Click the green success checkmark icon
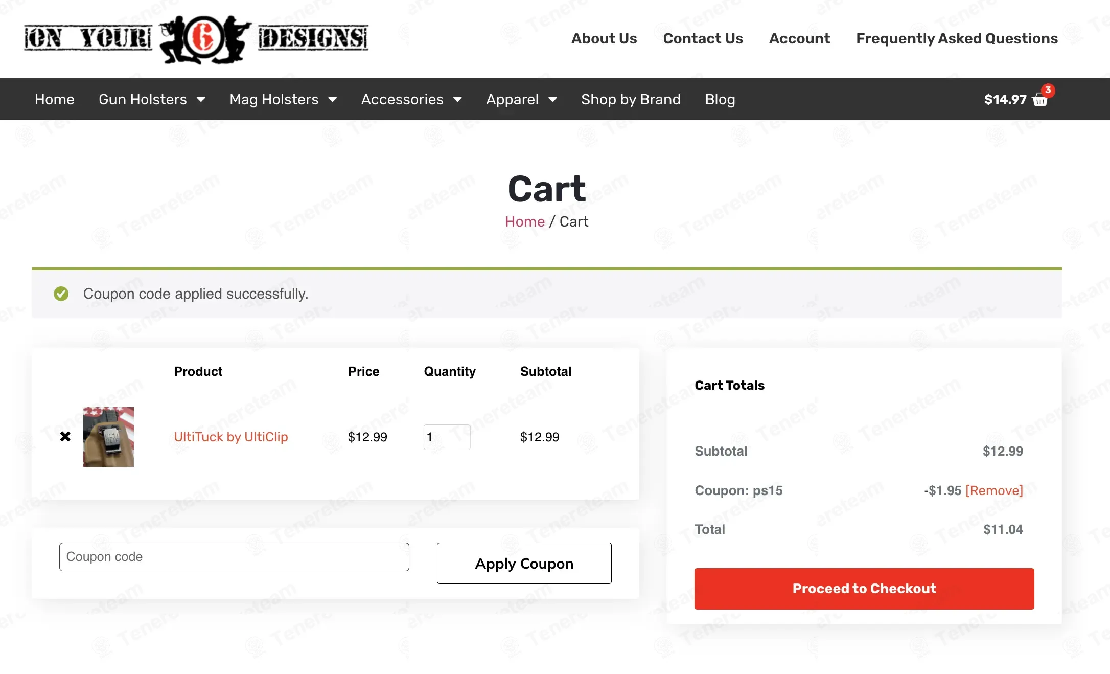 point(61,294)
